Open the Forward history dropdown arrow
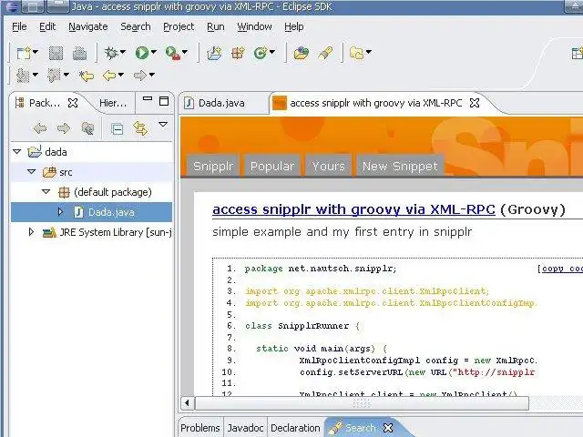583x437 pixels. point(152,75)
